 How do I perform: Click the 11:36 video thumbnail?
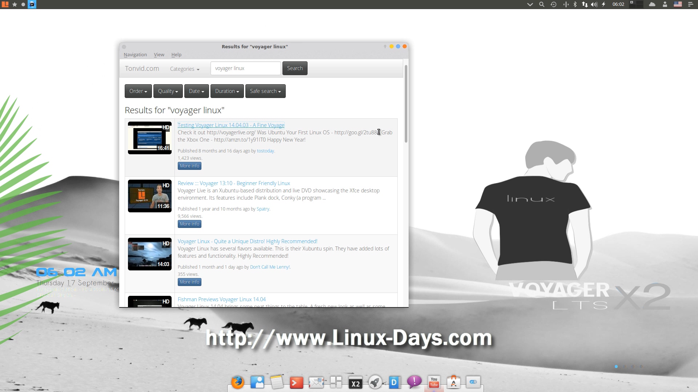(150, 196)
